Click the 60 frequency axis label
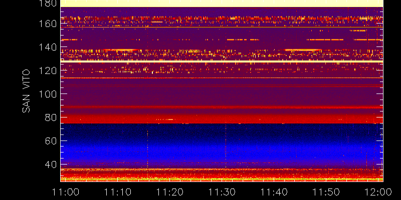Screen dimensions: 401x200 [51, 141]
